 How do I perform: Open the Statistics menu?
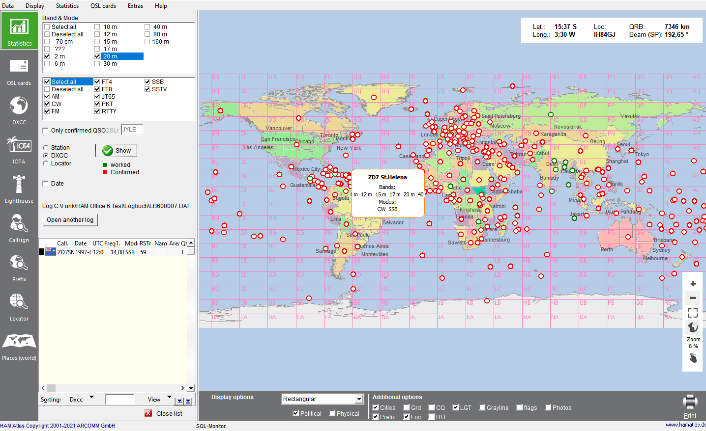tap(67, 6)
